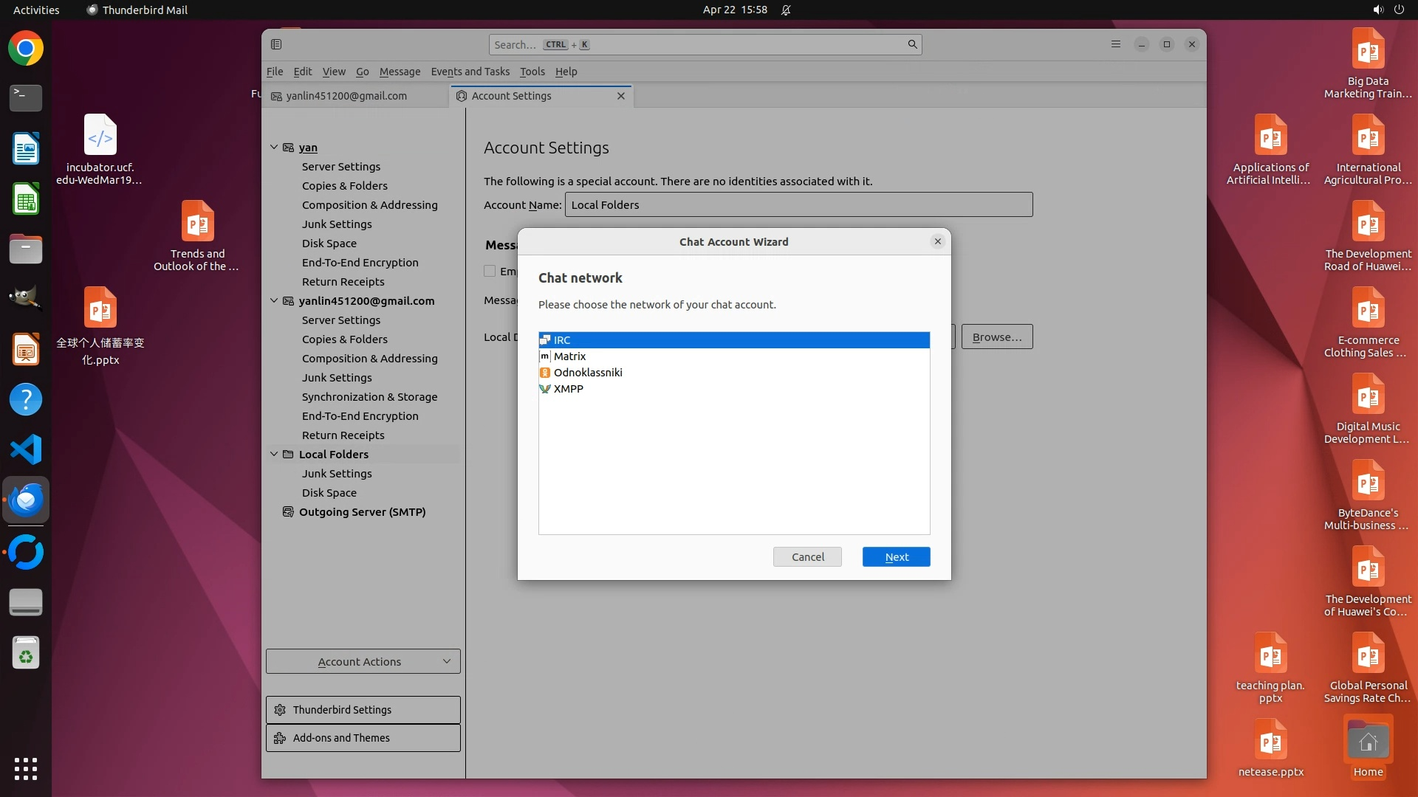Click the Outgoing Server SMTP icon
The height and width of the screenshot is (797, 1418).
pos(288,512)
